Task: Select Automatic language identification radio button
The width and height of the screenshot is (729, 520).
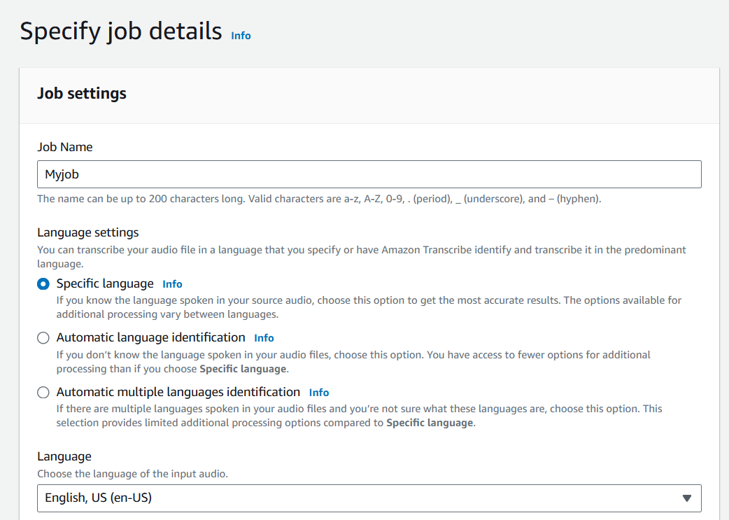Action: pyautogui.click(x=43, y=337)
